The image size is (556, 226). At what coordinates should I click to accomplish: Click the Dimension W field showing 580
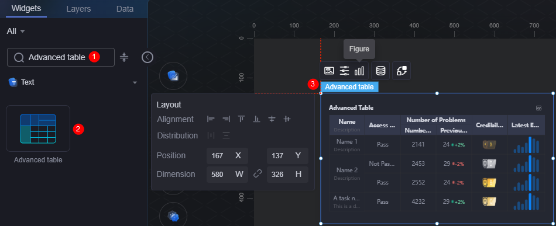227,175
